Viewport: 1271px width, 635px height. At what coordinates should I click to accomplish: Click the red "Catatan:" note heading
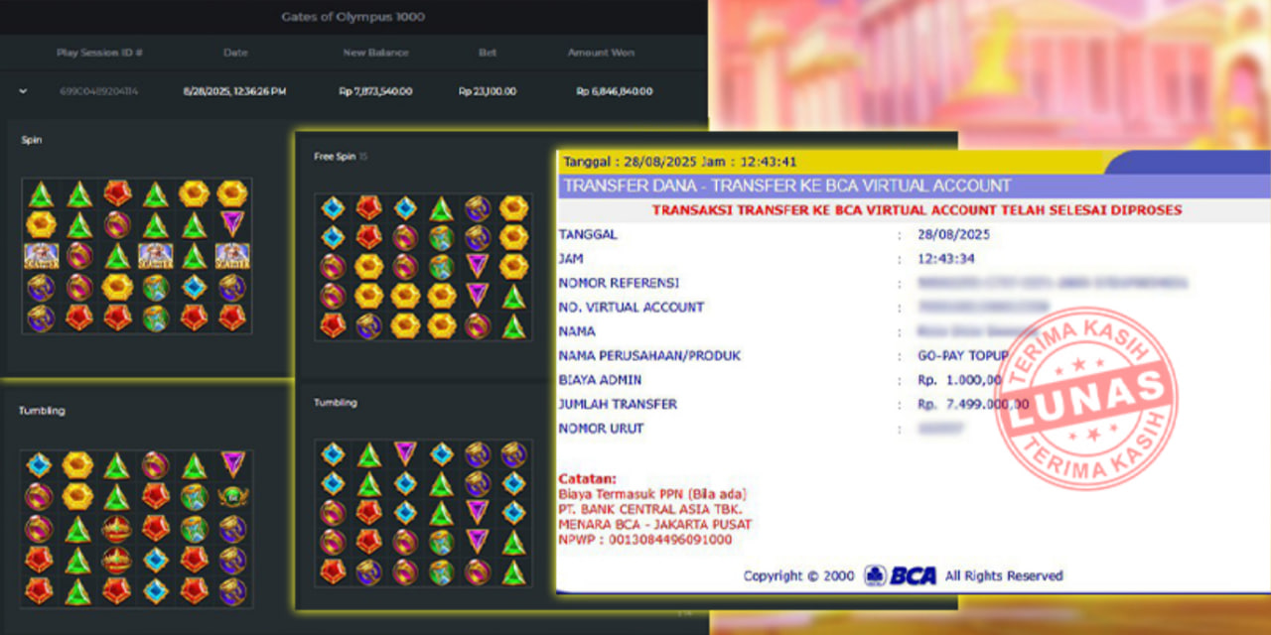(x=587, y=478)
